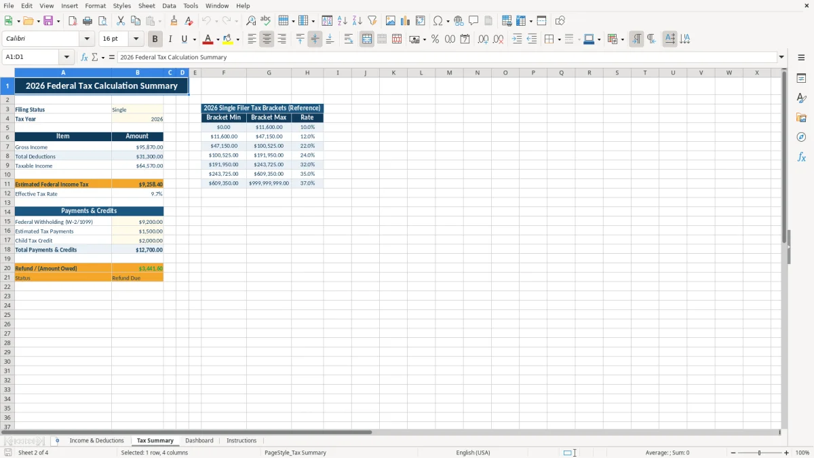Open sidebar Properties panel
814x458 pixels.
[x=801, y=78]
